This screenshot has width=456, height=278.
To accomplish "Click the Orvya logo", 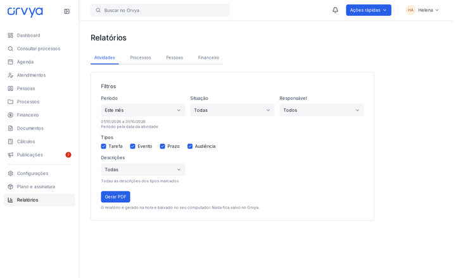I will pyautogui.click(x=25, y=11).
